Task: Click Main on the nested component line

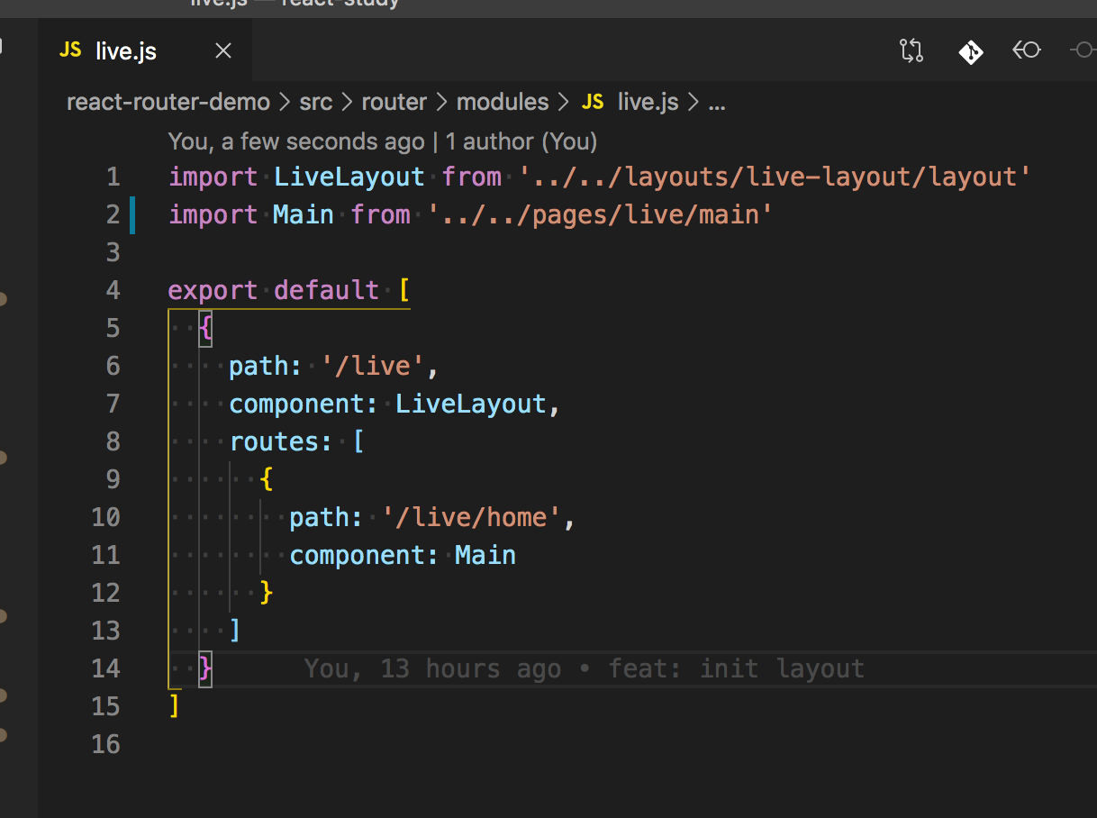Action: pos(485,555)
